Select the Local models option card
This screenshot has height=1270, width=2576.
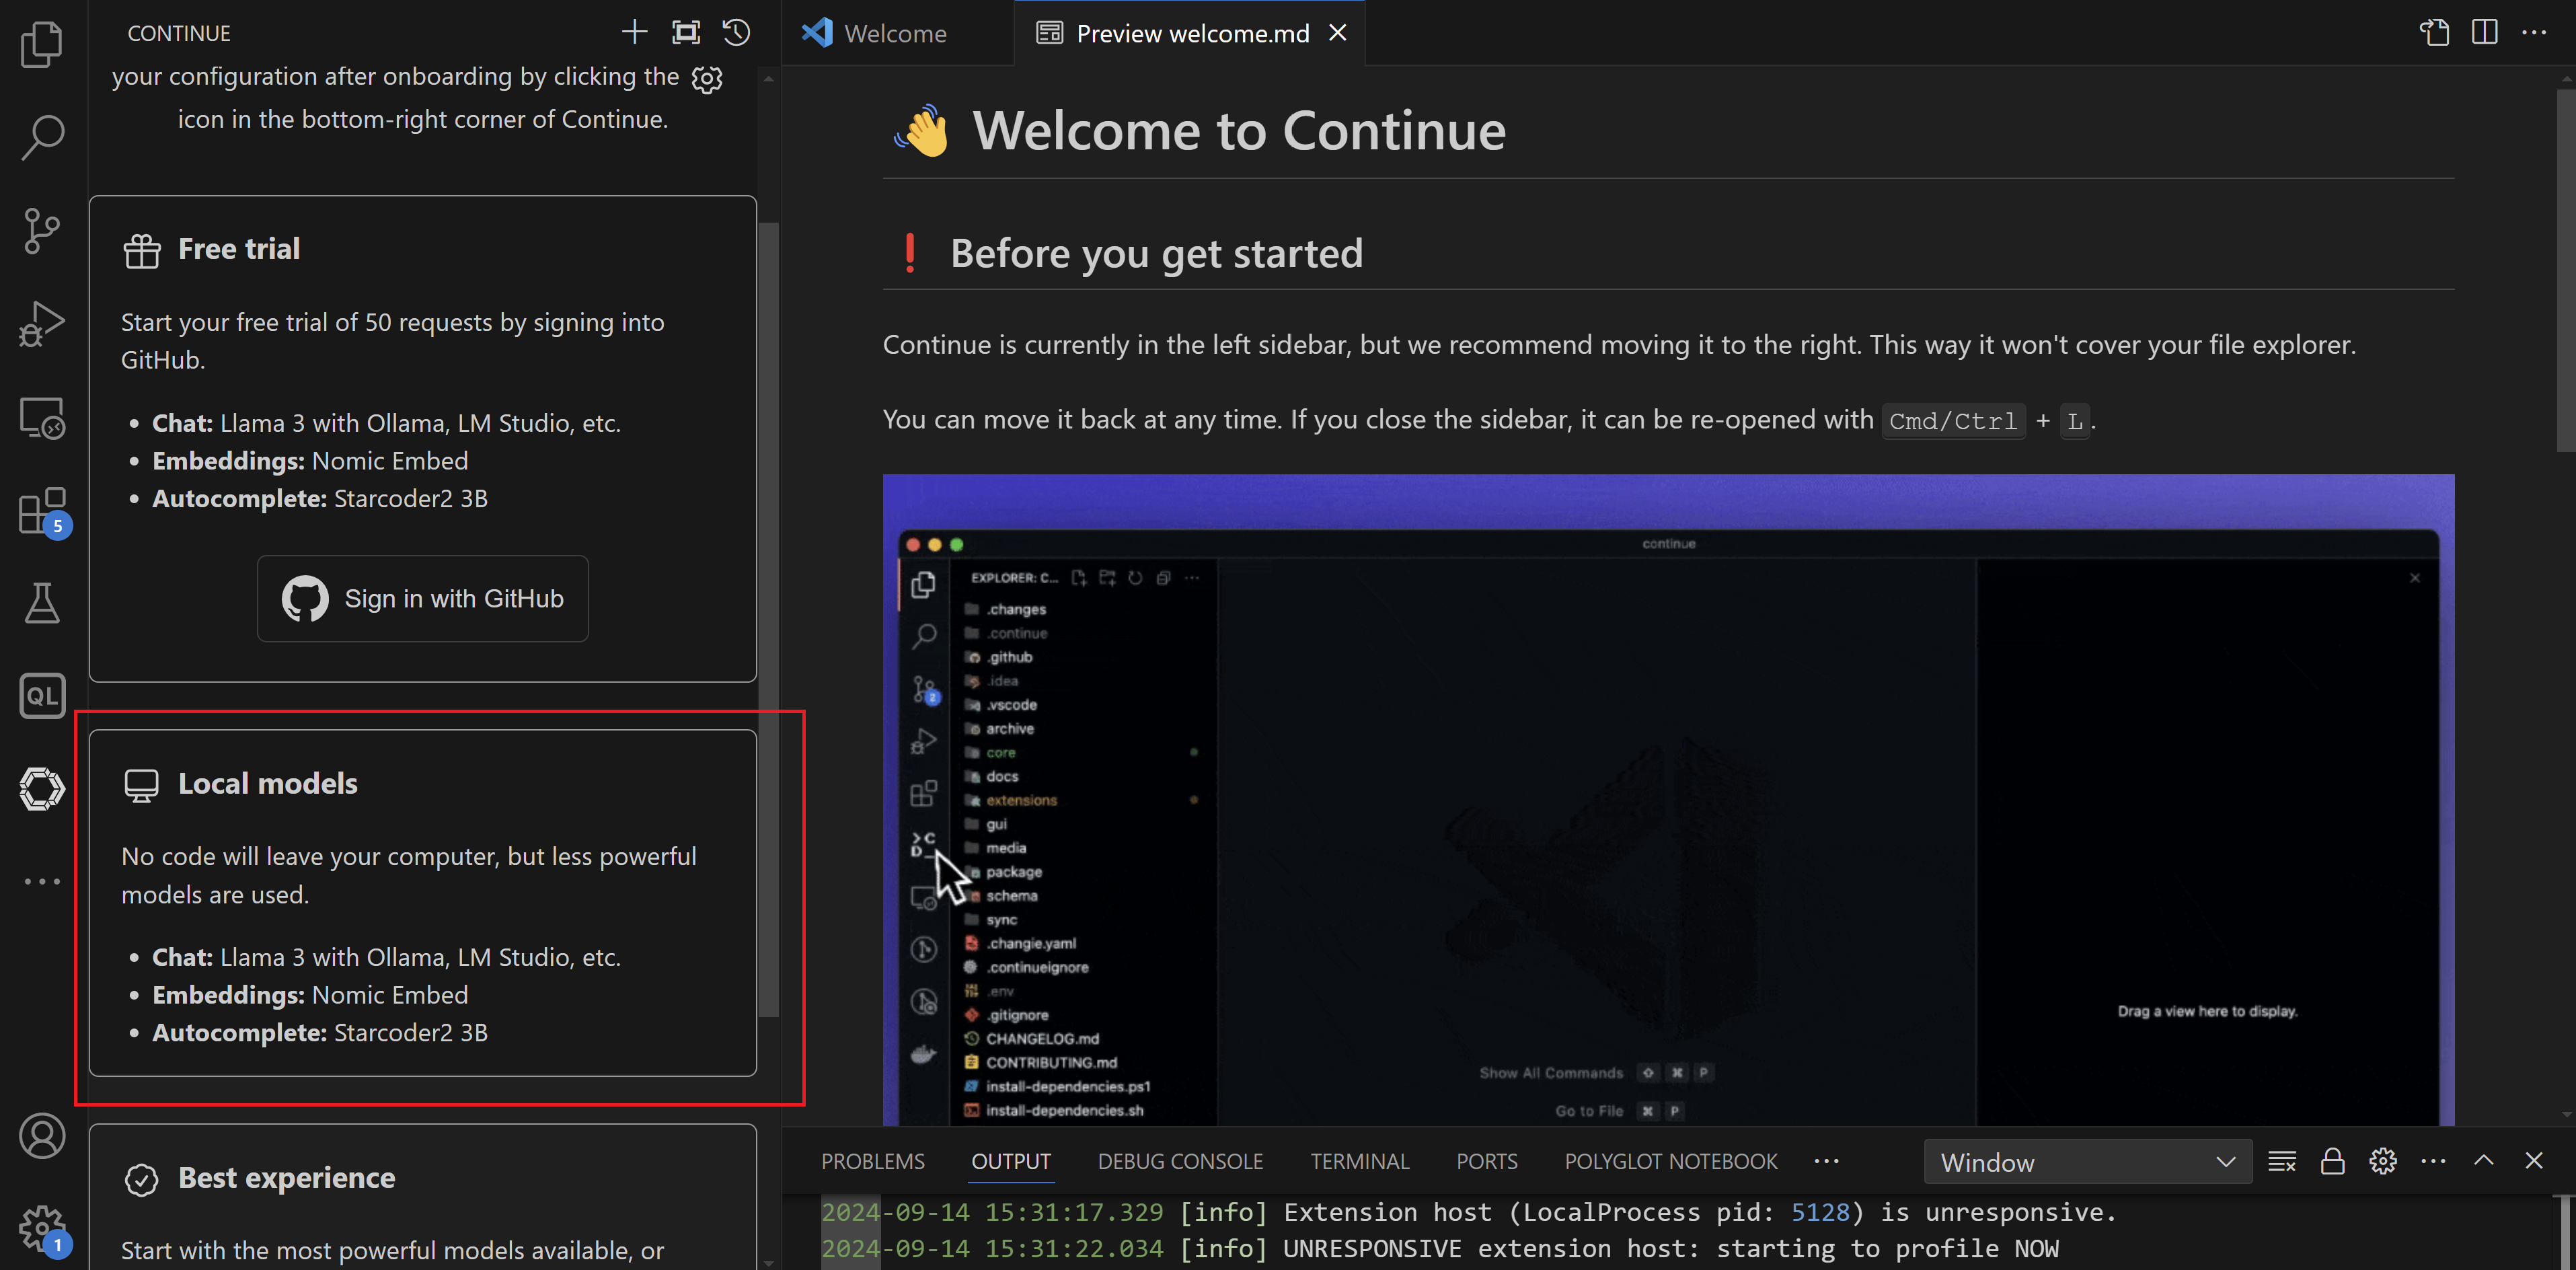pos(422,902)
